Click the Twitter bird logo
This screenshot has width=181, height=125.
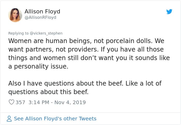click(x=169, y=12)
